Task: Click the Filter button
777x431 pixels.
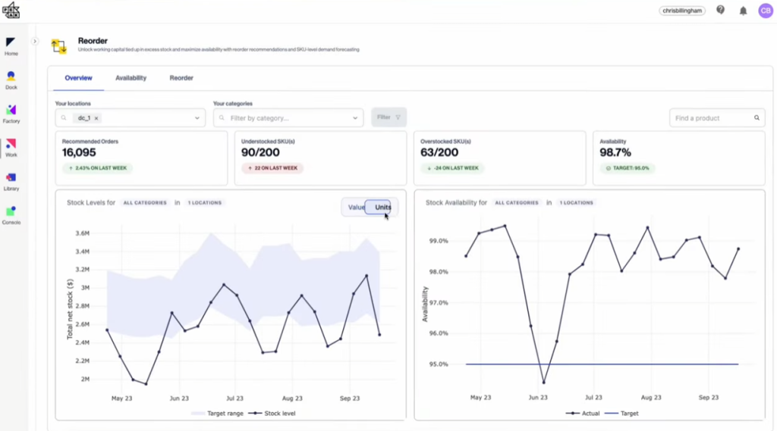Action: [388, 117]
